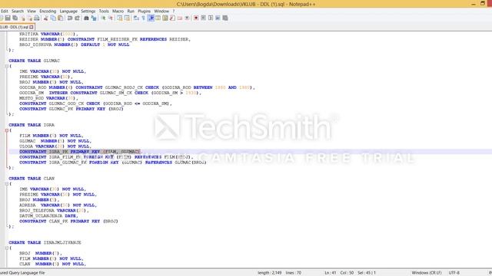Close the DDL (1).sql tab
The width and height of the screenshot is (492, 276).
32,28
